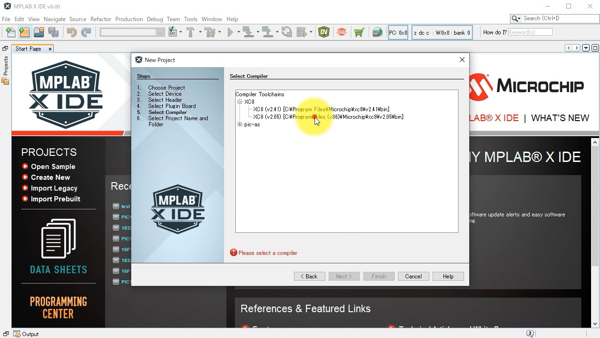Open the Debug menu
This screenshot has height=338, width=600.
(155, 19)
